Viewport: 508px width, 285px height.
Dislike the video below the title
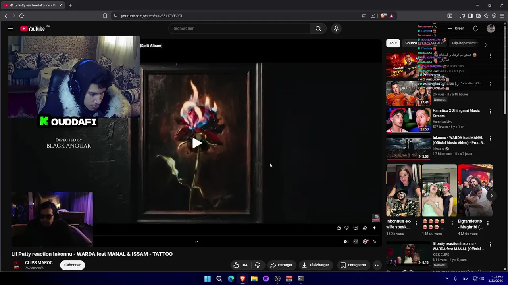tap(258, 265)
